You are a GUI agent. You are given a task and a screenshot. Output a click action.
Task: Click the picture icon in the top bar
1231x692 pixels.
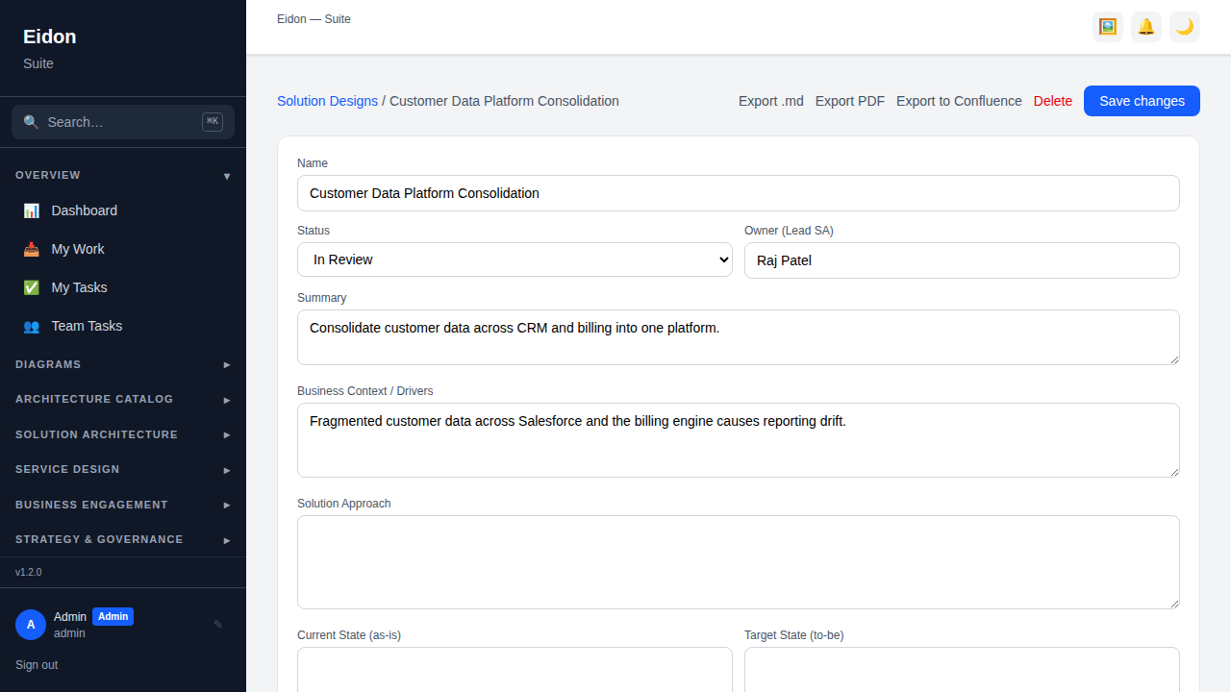click(x=1108, y=27)
